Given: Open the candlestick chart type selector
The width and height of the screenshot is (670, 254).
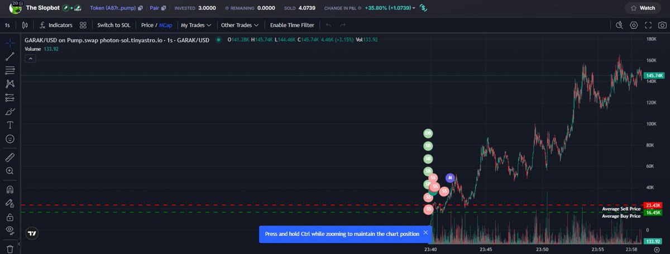Looking at the screenshot, I should [x=25, y=25].
